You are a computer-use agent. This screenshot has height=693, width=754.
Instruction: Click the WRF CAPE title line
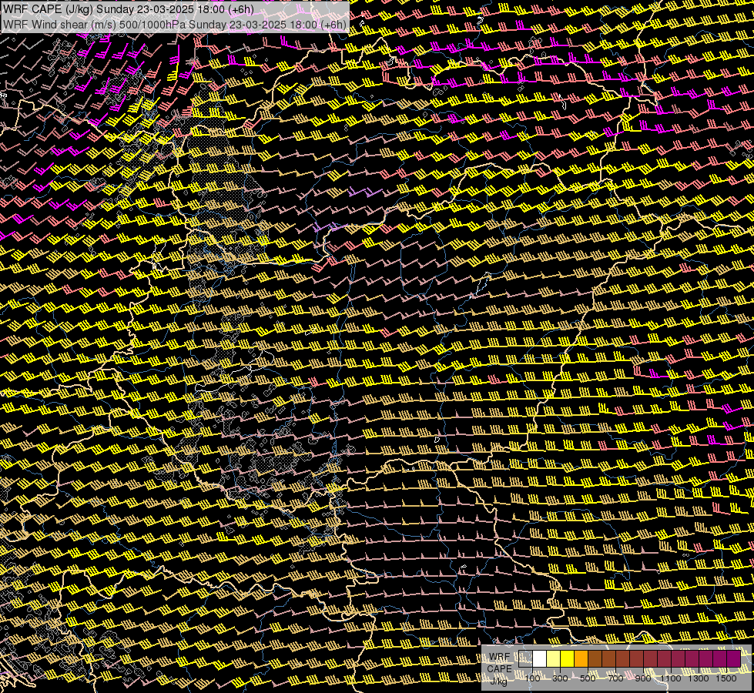coord(129,9)
